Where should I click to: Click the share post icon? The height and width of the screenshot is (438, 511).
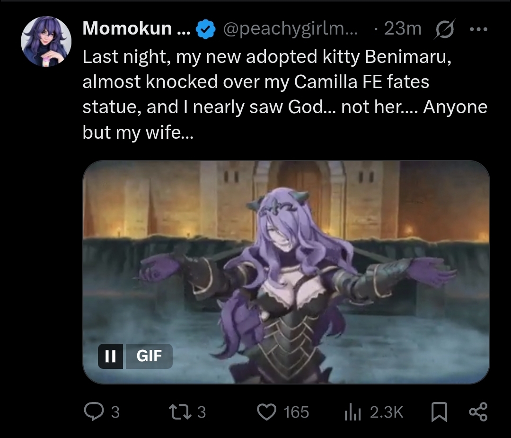coord(478,411)
